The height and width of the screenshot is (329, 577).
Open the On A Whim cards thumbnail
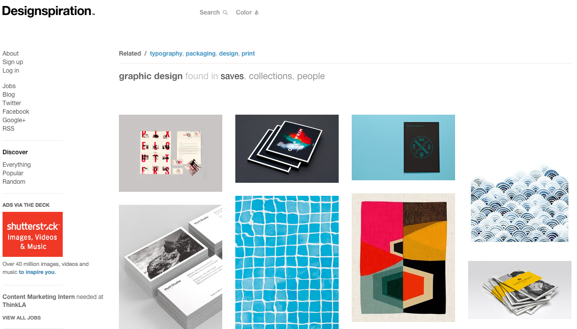(x=287, y=149)
